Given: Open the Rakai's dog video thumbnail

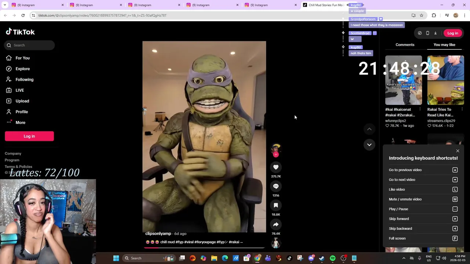Looking at the screenshot, I should click(404, 80).
